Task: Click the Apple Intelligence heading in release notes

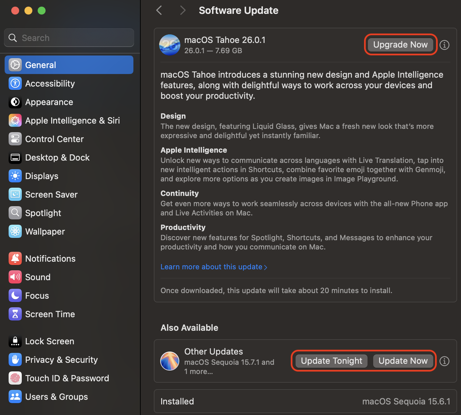Action: (x=194, y=150)
